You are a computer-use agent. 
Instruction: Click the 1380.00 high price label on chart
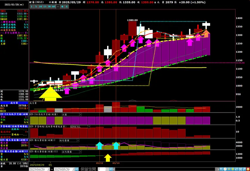tap(132, 20)
